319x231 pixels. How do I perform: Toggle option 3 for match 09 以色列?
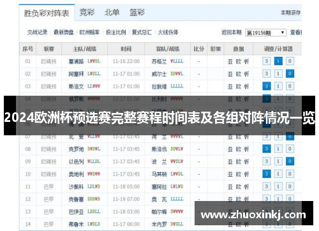click(267, 161)
